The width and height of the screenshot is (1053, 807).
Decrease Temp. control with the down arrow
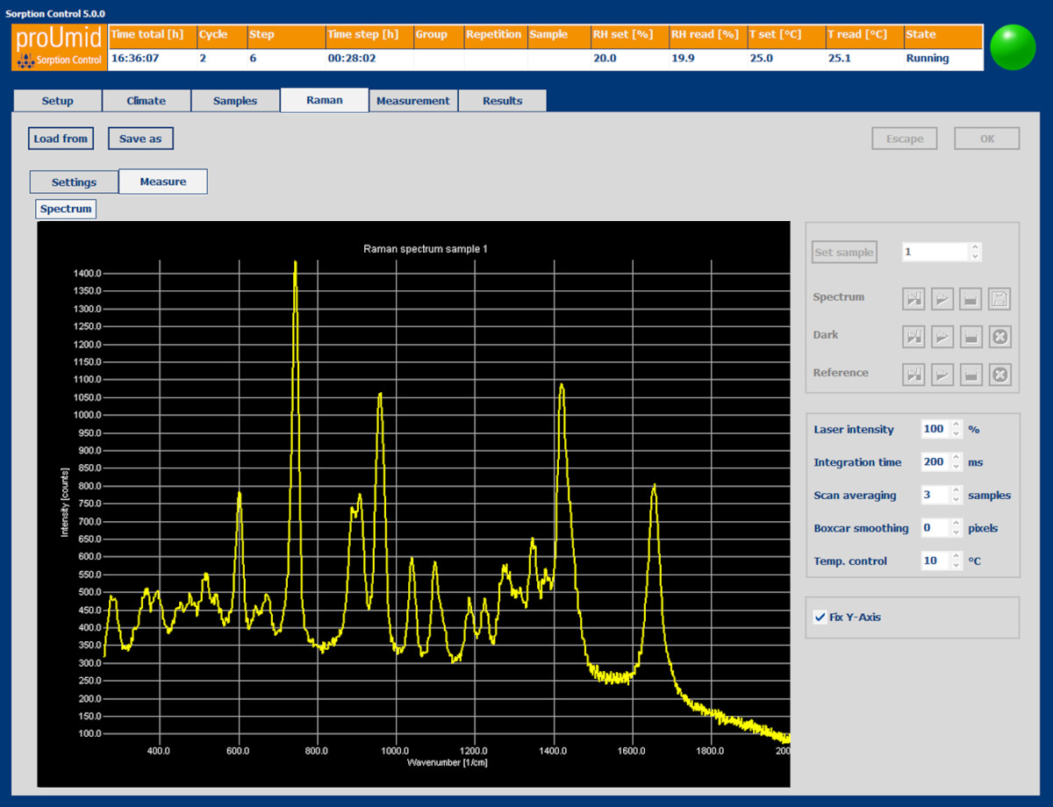coord(956,566)
